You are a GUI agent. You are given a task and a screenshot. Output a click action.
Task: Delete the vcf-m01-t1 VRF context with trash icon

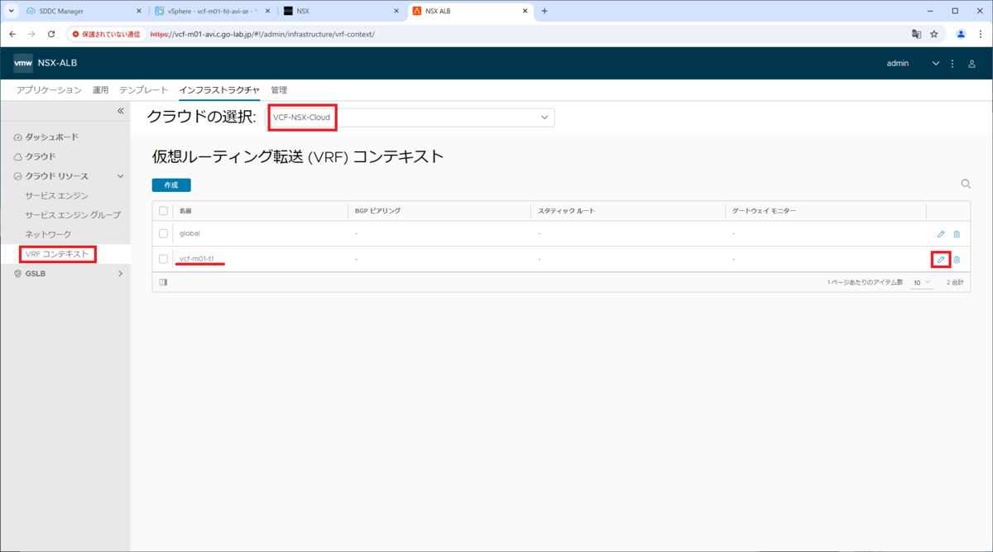coord(957,259)
